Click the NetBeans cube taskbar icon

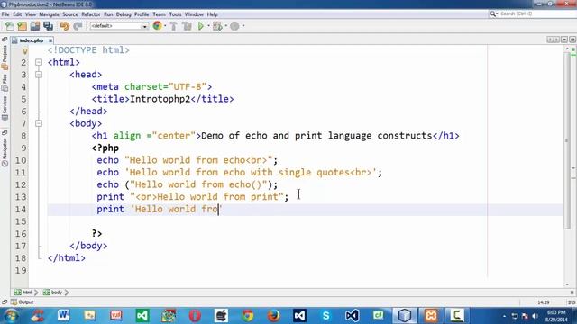[x=405, y=316]
